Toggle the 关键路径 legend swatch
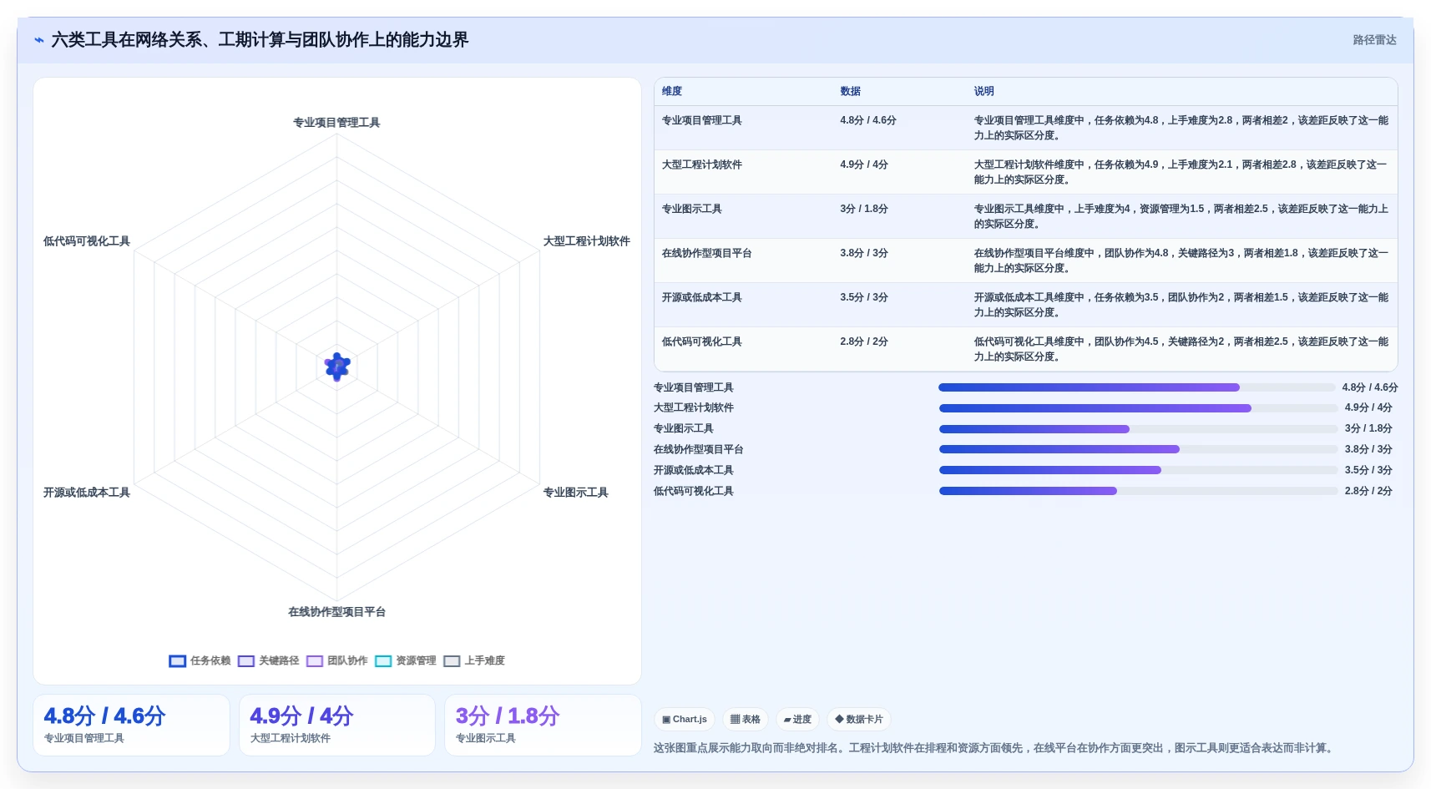This screenshot has width=1431, height=789. (x=245, y=661)
